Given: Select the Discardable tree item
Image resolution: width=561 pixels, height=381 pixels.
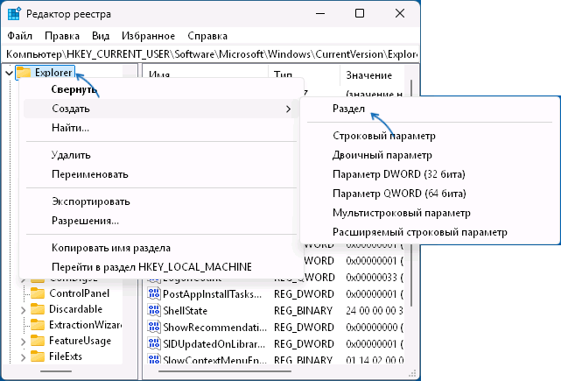Looking at the screenshot, I should point(75,309).
